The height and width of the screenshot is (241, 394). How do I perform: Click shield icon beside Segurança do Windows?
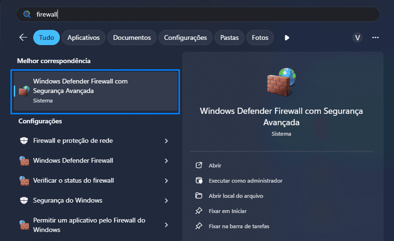(x=24, y=200)
